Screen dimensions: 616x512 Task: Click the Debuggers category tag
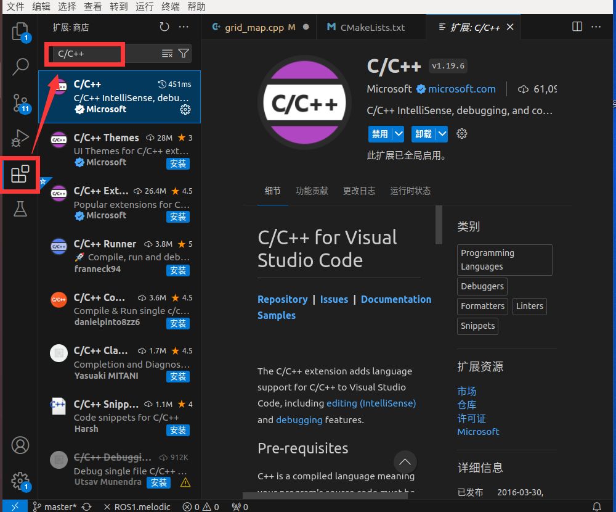point(482,286)
